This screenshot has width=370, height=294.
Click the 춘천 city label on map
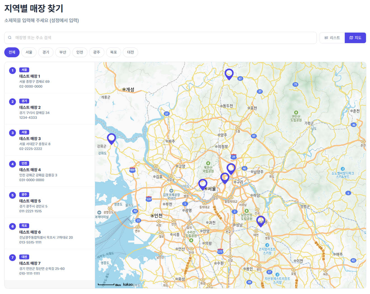[x=355, y=111]
